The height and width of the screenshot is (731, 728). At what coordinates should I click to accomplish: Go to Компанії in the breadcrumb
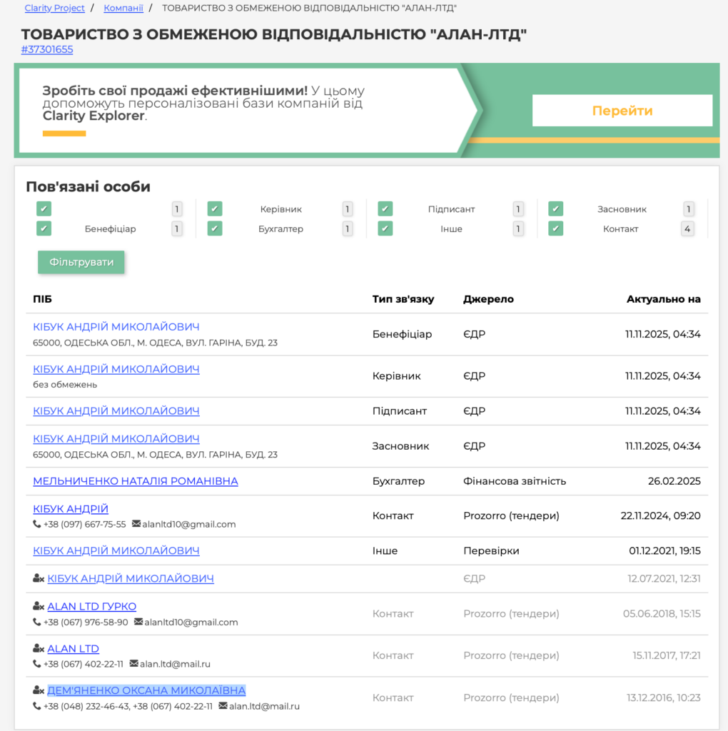pos(123,9)
